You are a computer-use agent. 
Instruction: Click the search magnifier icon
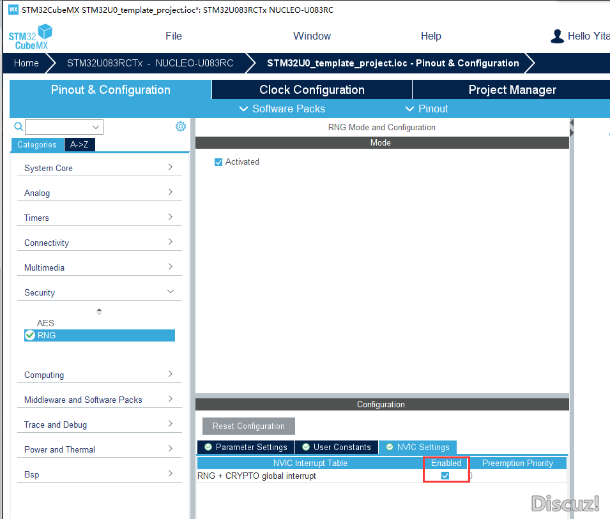pos(19,127)
